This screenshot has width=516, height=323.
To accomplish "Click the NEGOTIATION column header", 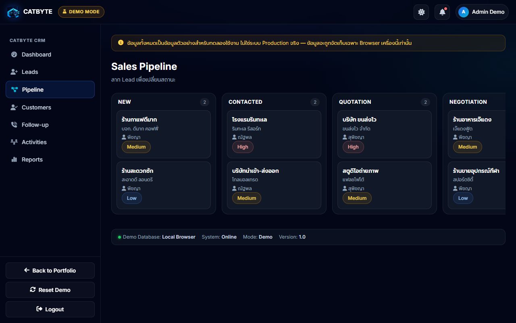I will [468, 102].
